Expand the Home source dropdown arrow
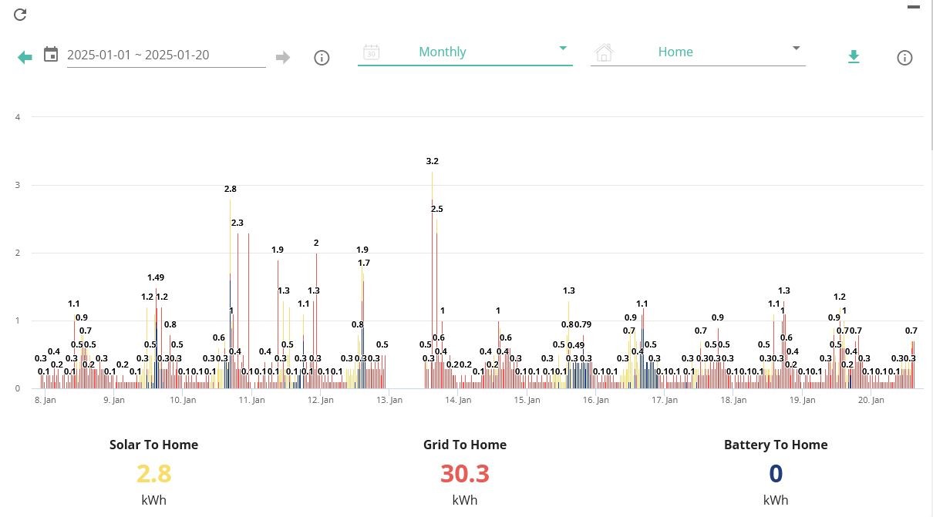Screen dimensions: 933x517 797,49
